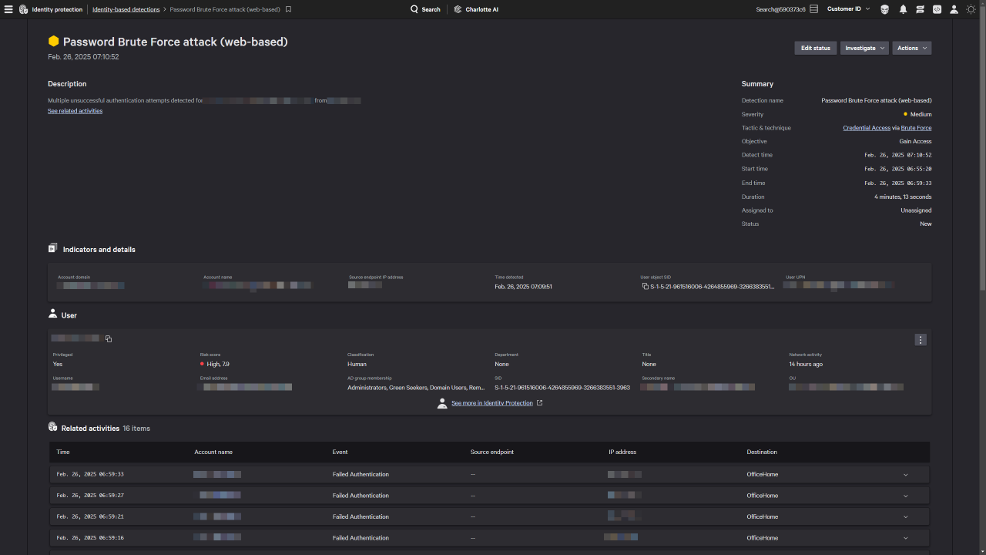Click the server icon beside Search@590373c6
This screenshot has width=986, height=555.
click(814, 9)
